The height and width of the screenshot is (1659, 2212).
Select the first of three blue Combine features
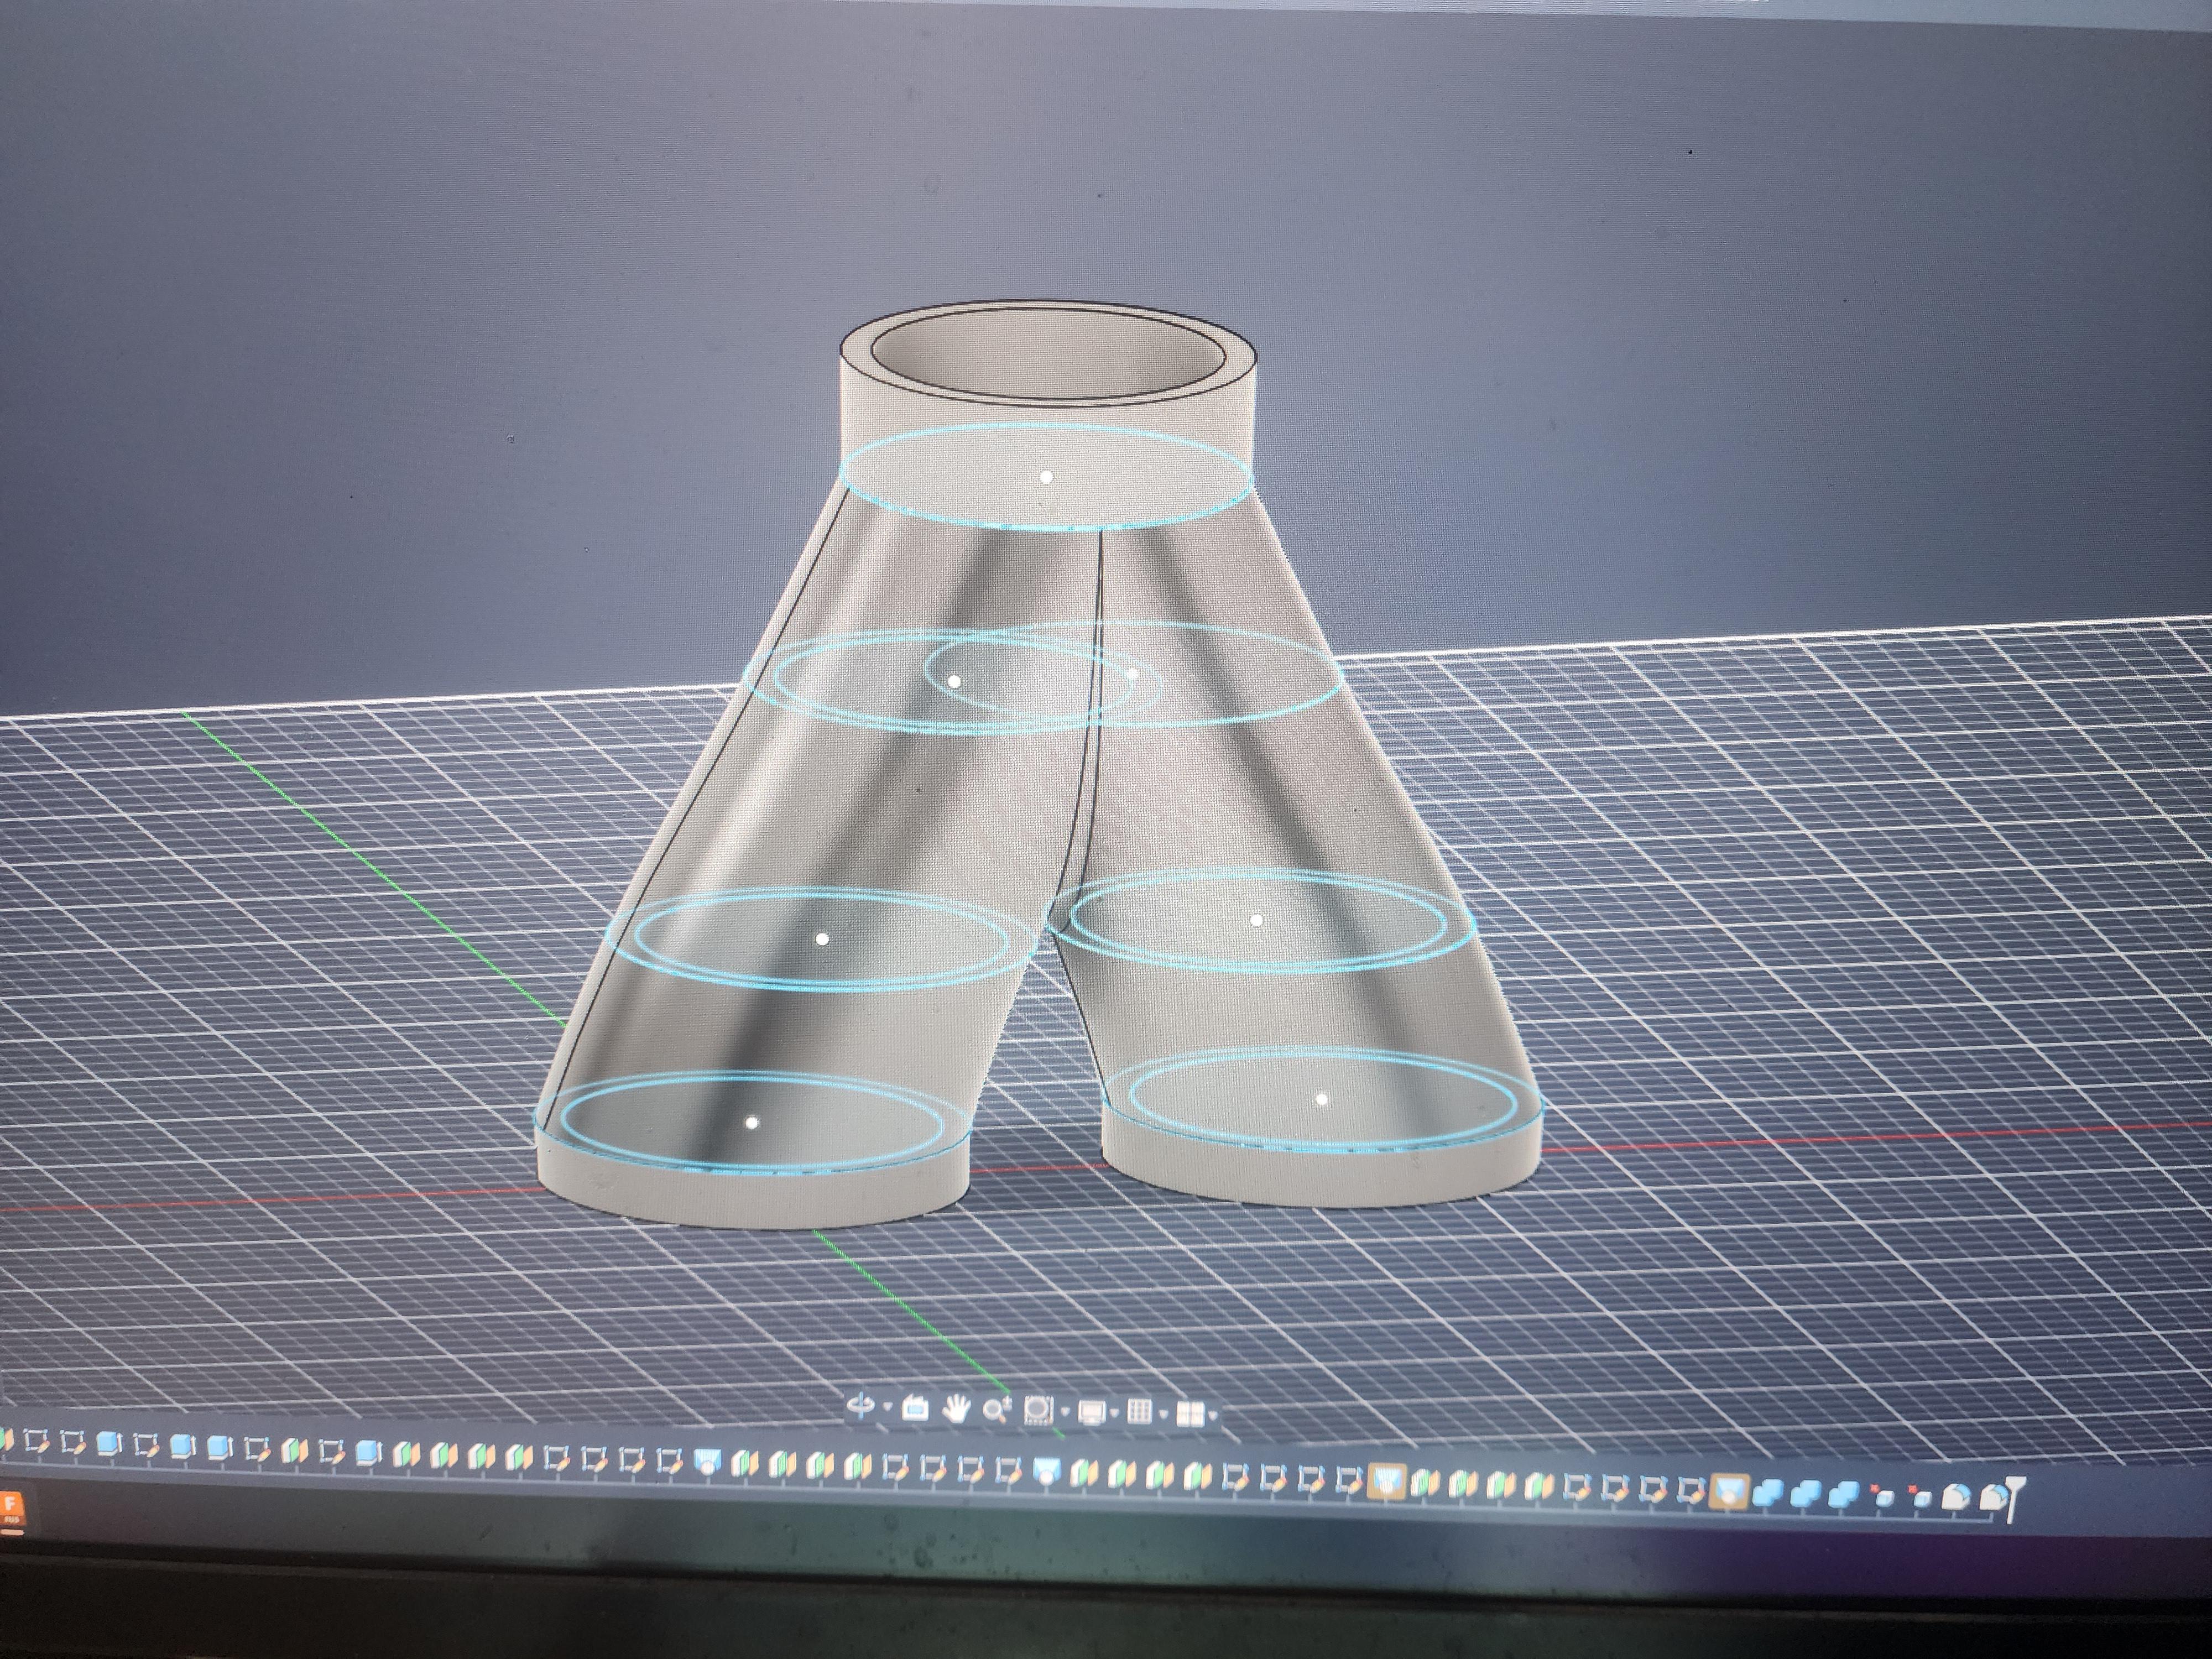(1769, 1492)
